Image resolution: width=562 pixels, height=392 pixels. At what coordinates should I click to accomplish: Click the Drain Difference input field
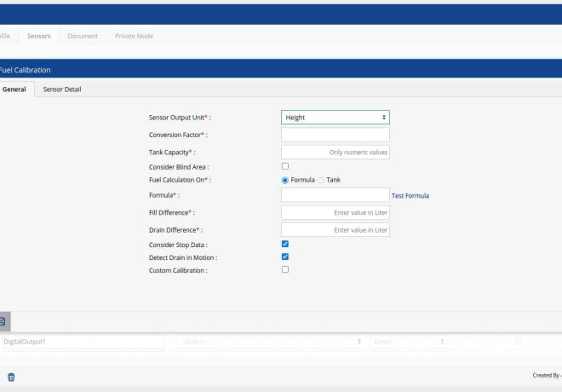[x=335, y=230]
